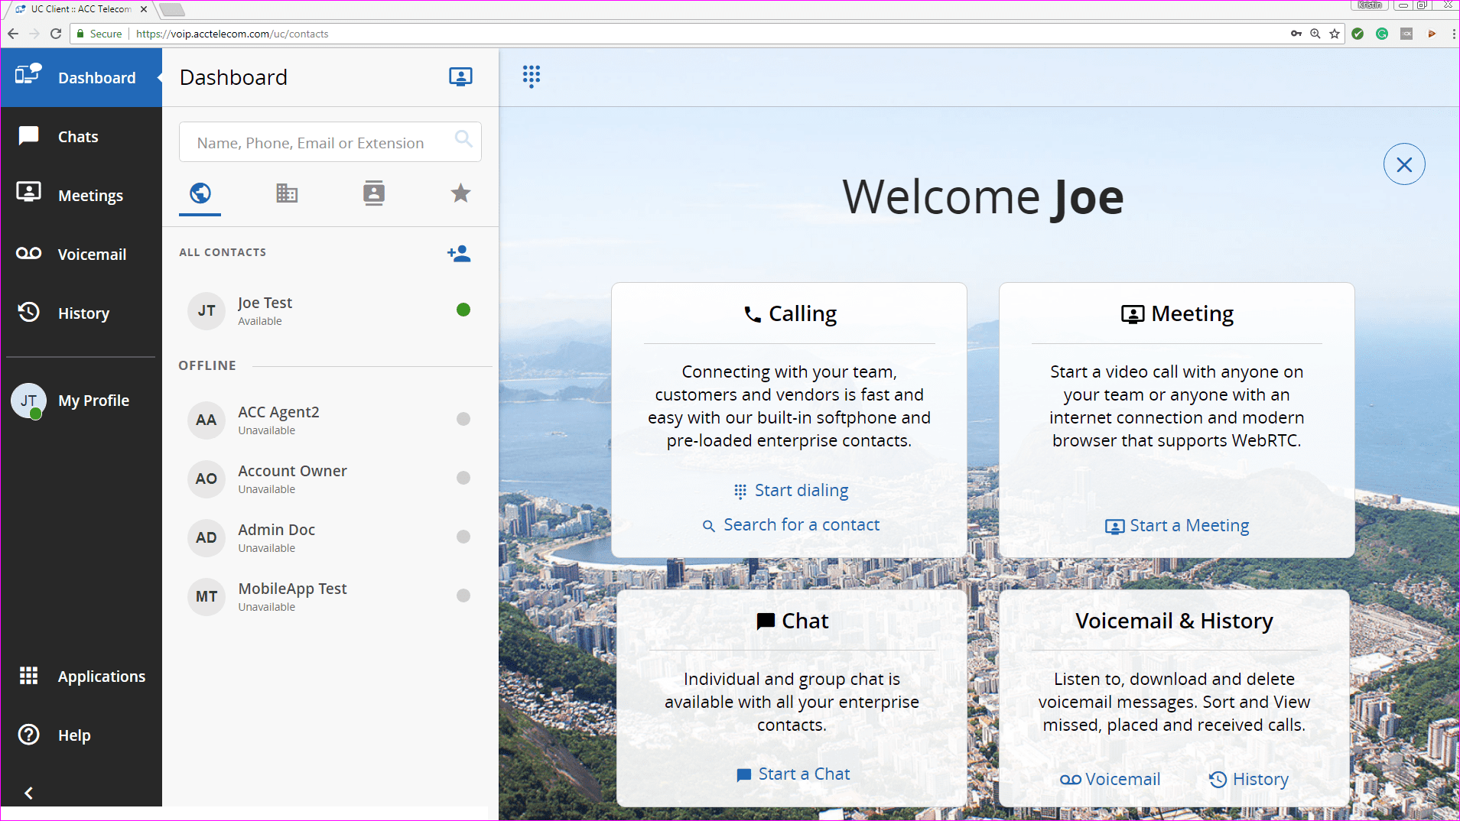Click the browser back arrow
Image resolution: width=1460 pixels, height=821 pixels.
[x=13, y=34]
